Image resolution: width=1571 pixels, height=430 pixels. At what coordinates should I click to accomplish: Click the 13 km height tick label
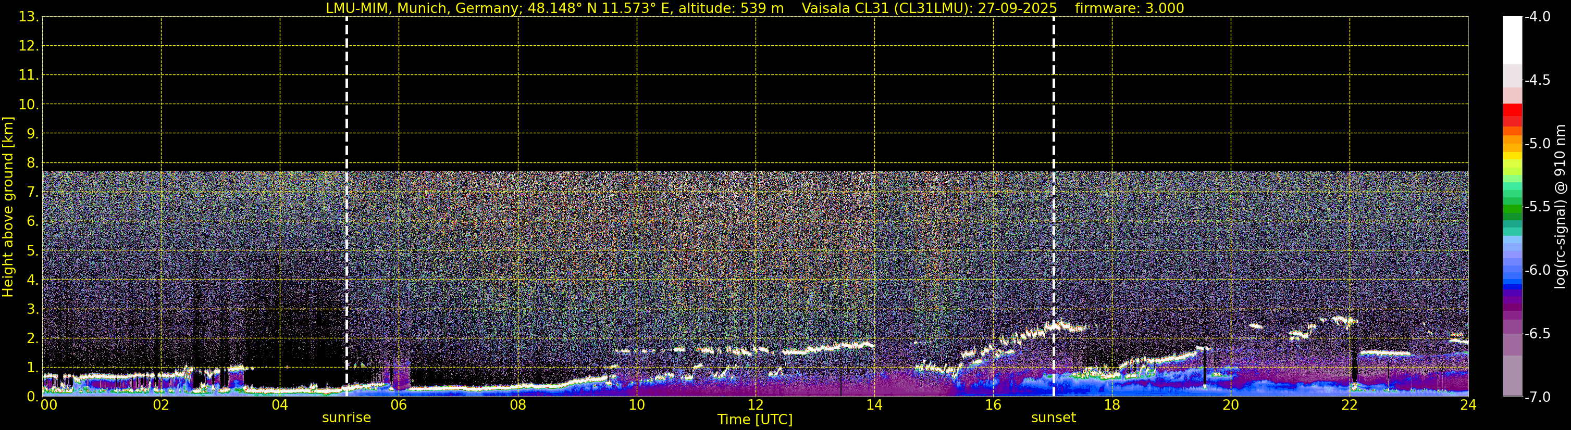point(28,17)
